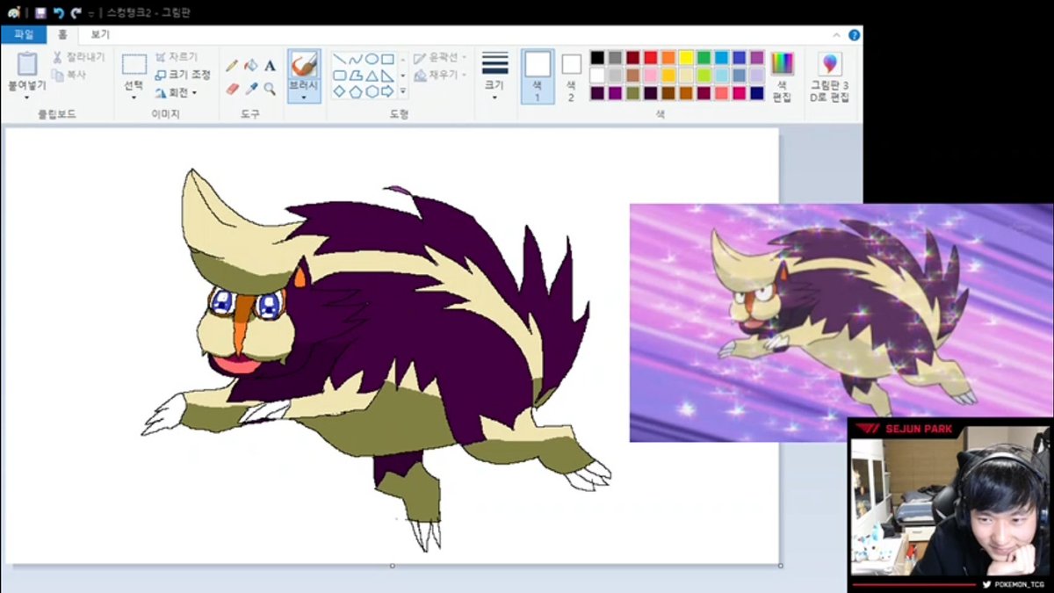The image size is (1054, 593).
Task: Activate Color 2 (색 2) box
Action: (571, 76)
